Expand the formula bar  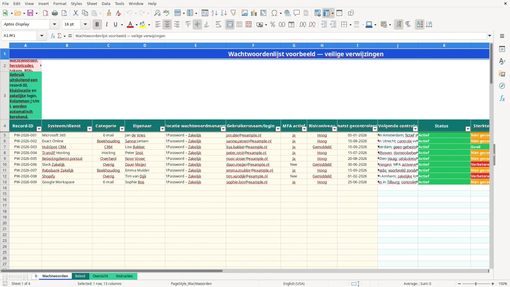point(490,36)
